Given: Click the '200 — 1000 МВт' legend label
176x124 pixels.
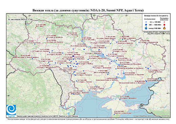Looking at the screenshot, I should point(155,25).
